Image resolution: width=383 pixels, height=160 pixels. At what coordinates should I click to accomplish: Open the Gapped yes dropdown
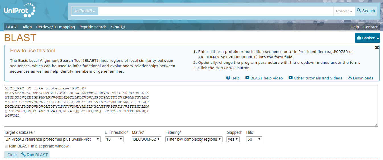(233, 139)
